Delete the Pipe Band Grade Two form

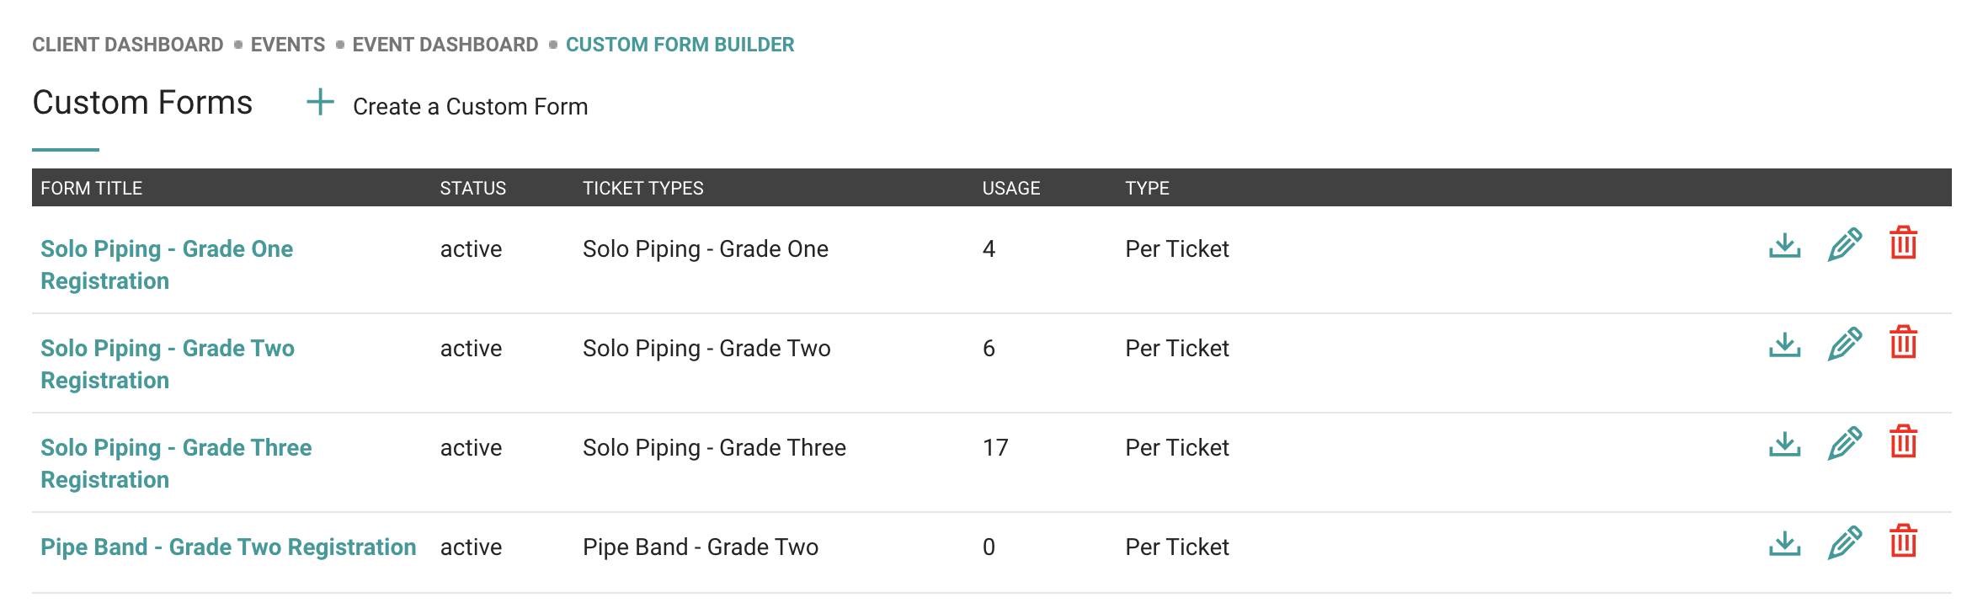[1903, 541]
